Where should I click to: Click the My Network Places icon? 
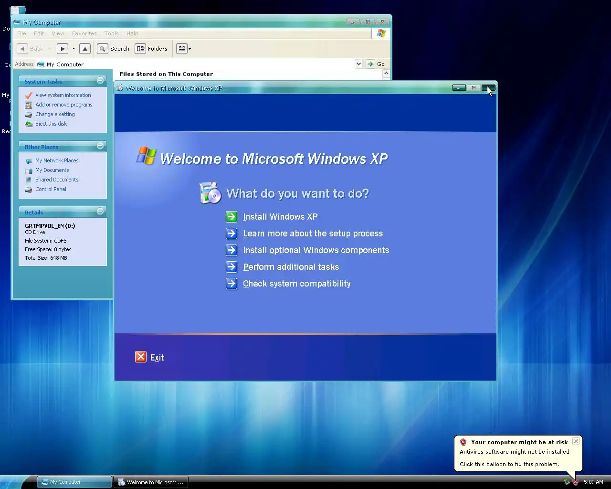click(29, 161)
